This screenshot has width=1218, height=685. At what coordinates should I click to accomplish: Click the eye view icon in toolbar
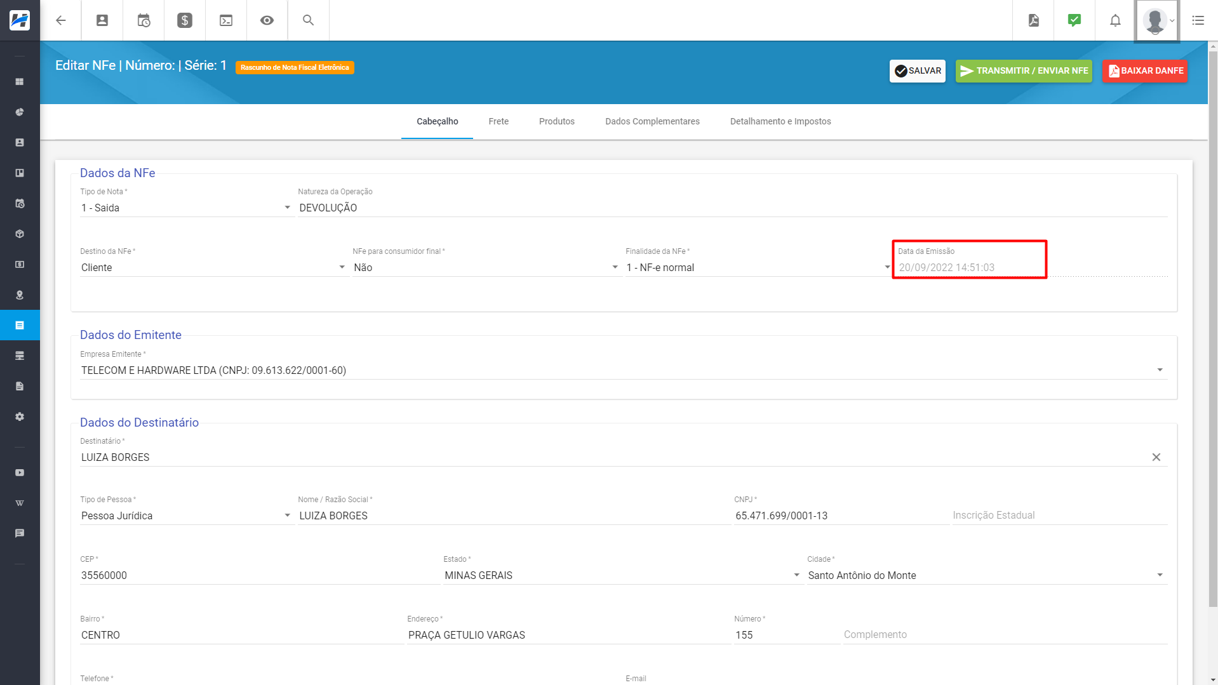pyautogui.click(x=267, y=20)
